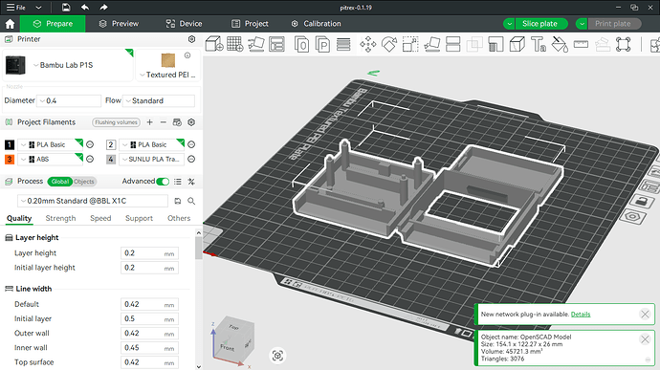Screen dimensions: 660x370
Task: Choose the Text shape tool icon
Action: pos(539,44)
